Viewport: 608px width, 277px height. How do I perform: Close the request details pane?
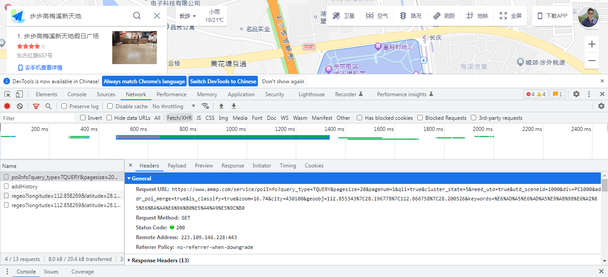tap(130, 165)
